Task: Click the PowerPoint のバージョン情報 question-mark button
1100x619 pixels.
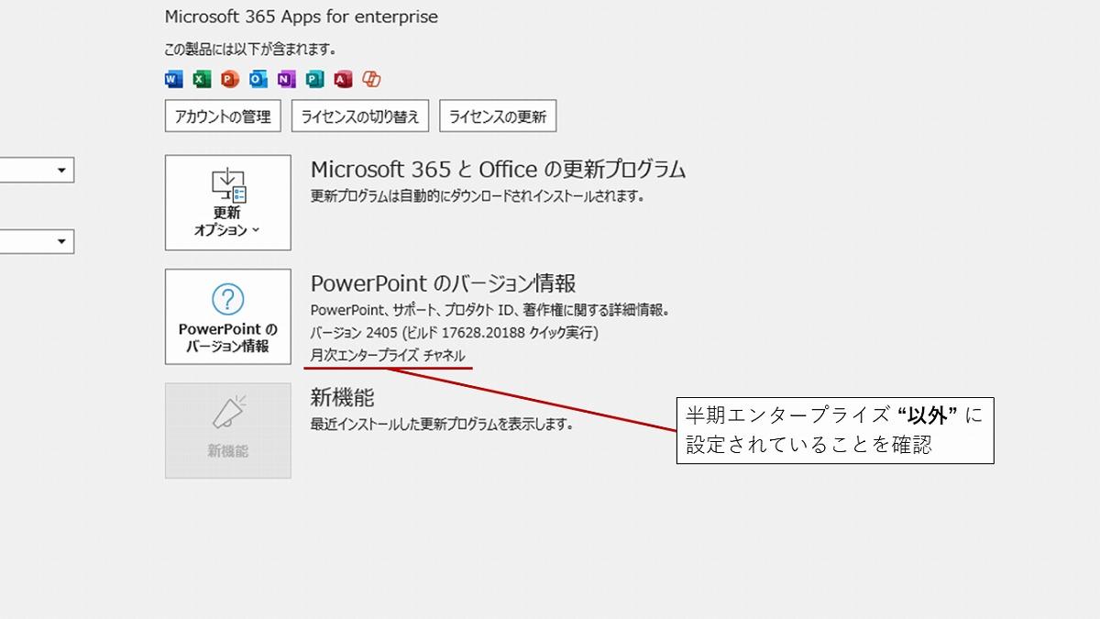Action: 228,316
